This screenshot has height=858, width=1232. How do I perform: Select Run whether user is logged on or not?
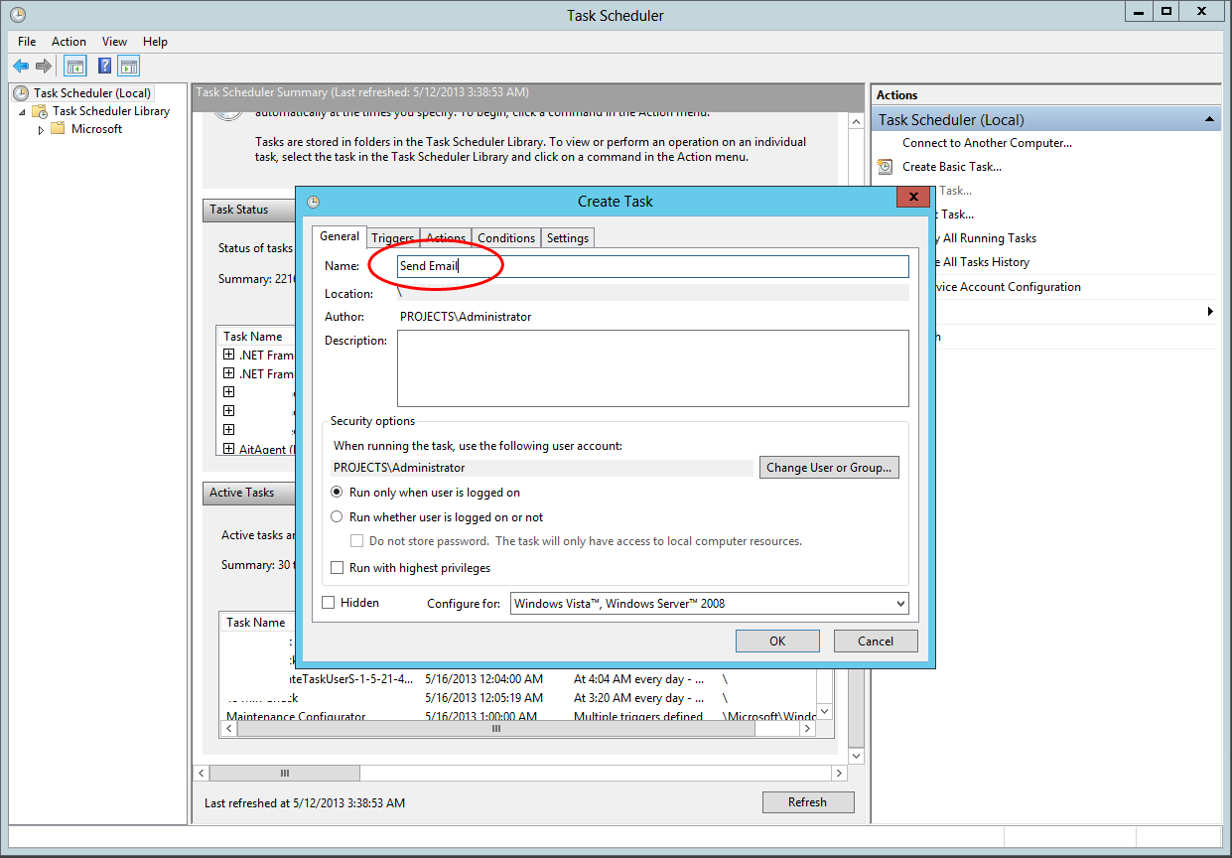pyautogui.click(x=337, y=516)
